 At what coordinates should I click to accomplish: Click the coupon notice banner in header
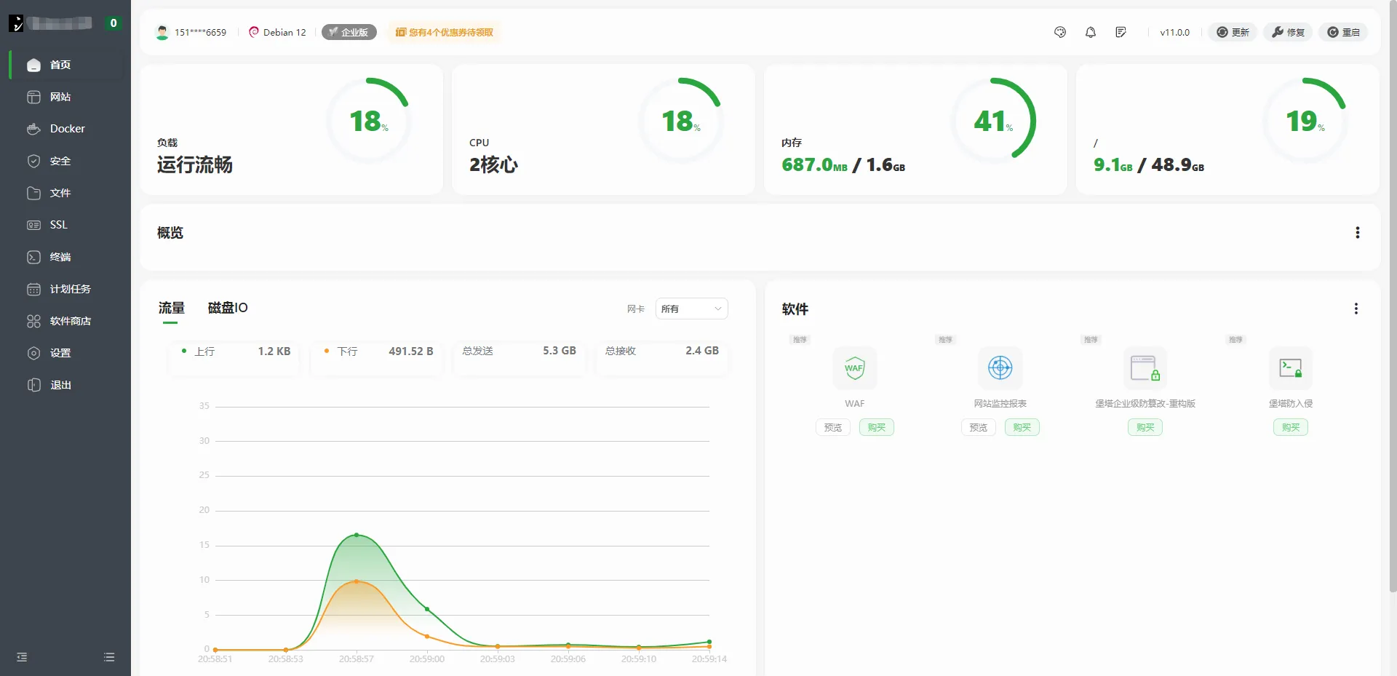[x=445, y=32]
